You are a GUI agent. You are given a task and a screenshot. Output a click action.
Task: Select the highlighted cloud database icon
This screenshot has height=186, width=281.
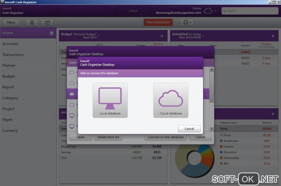tap(72, 94)
